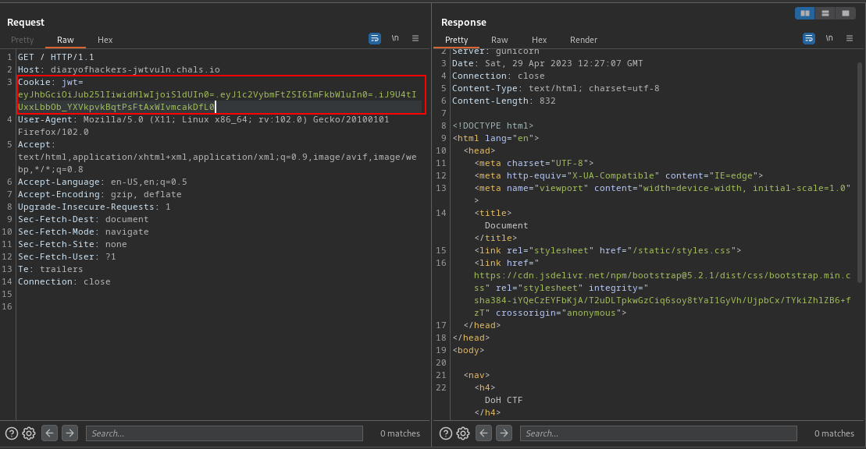
Task: Click the "Accept-Language: en-US,en;q=0.5" line
Action: [x=102, y=182]
